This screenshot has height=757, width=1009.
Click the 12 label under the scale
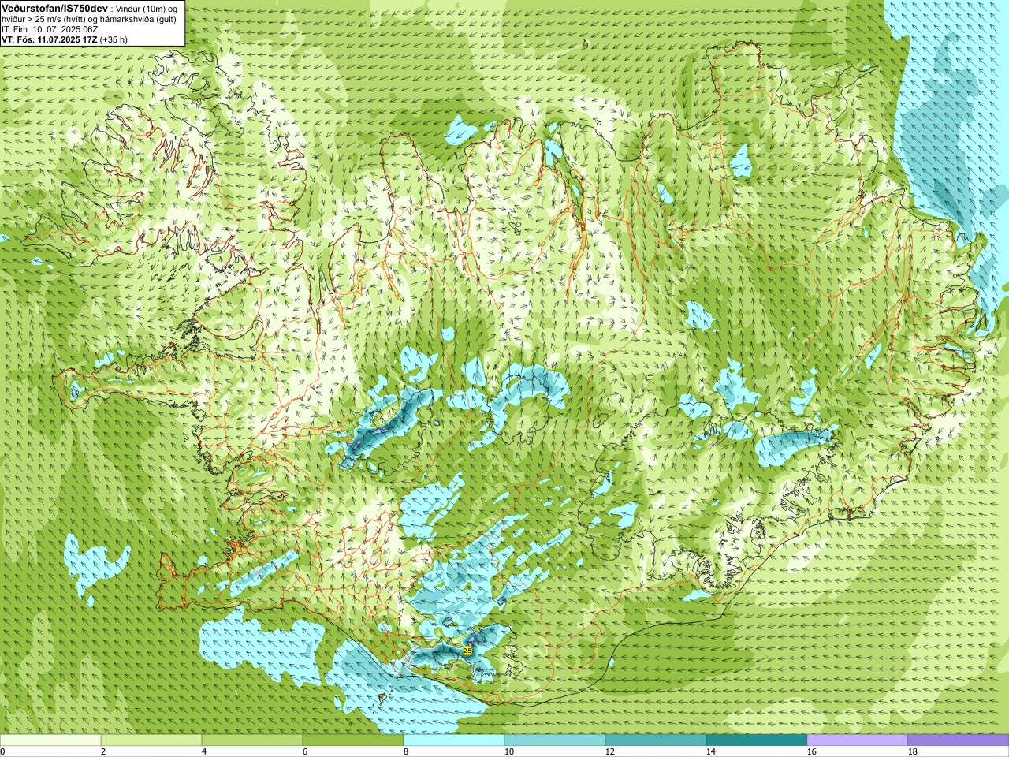610,751
